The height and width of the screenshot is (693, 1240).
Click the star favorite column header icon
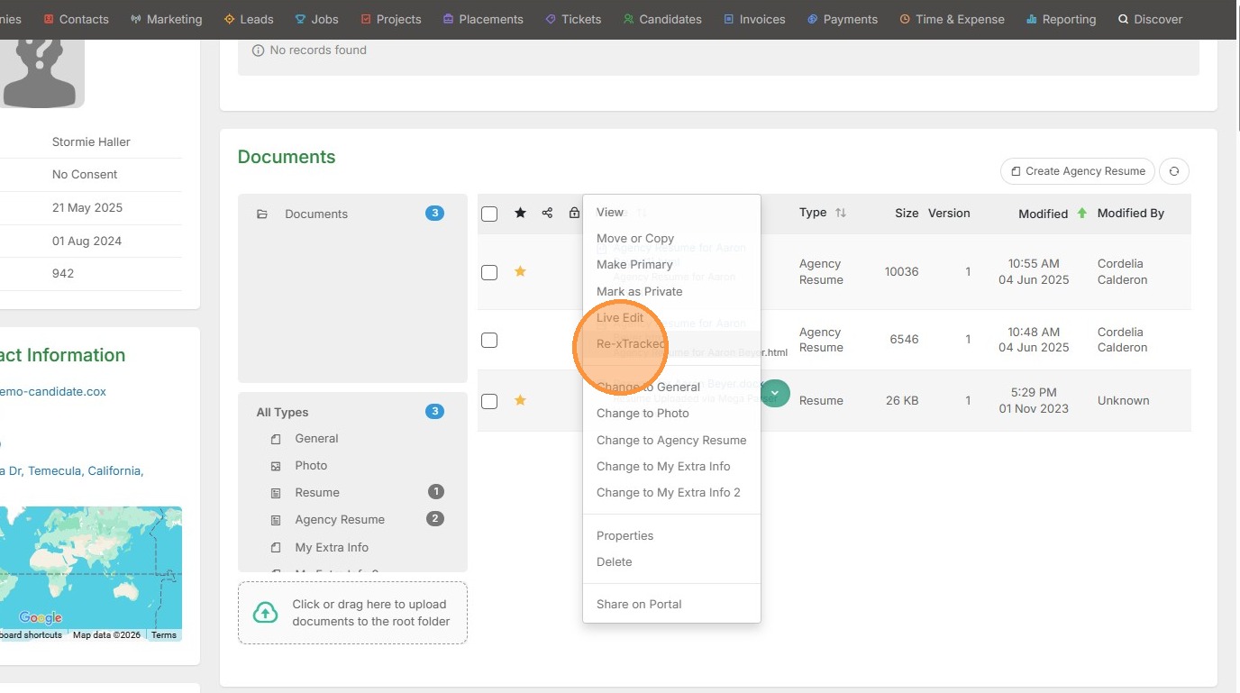click(520, 213)
